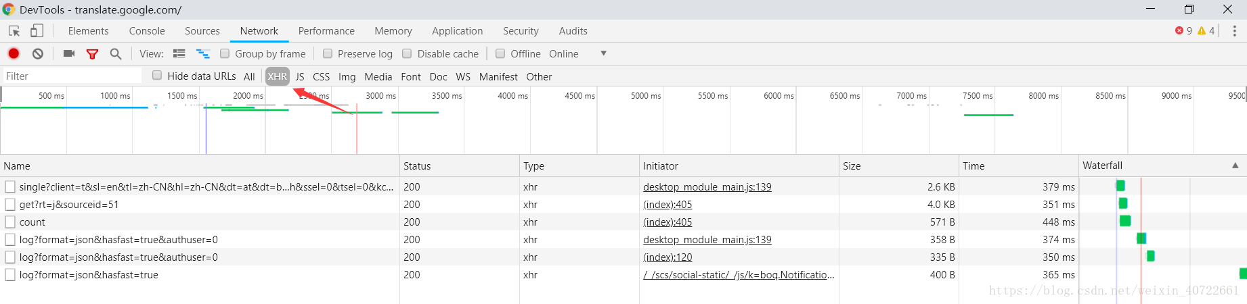Clear the network log icon

click(x=38, y=53)
